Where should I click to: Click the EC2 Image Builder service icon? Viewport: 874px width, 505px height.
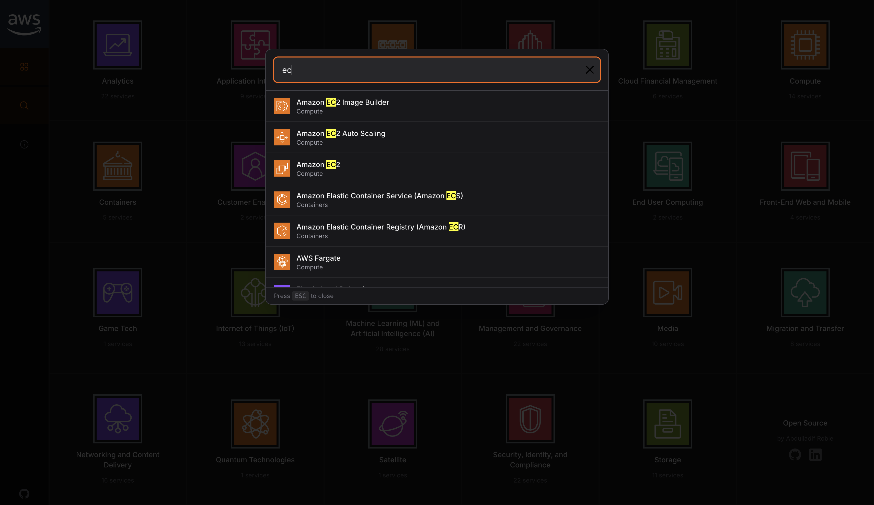click(282, 106)
